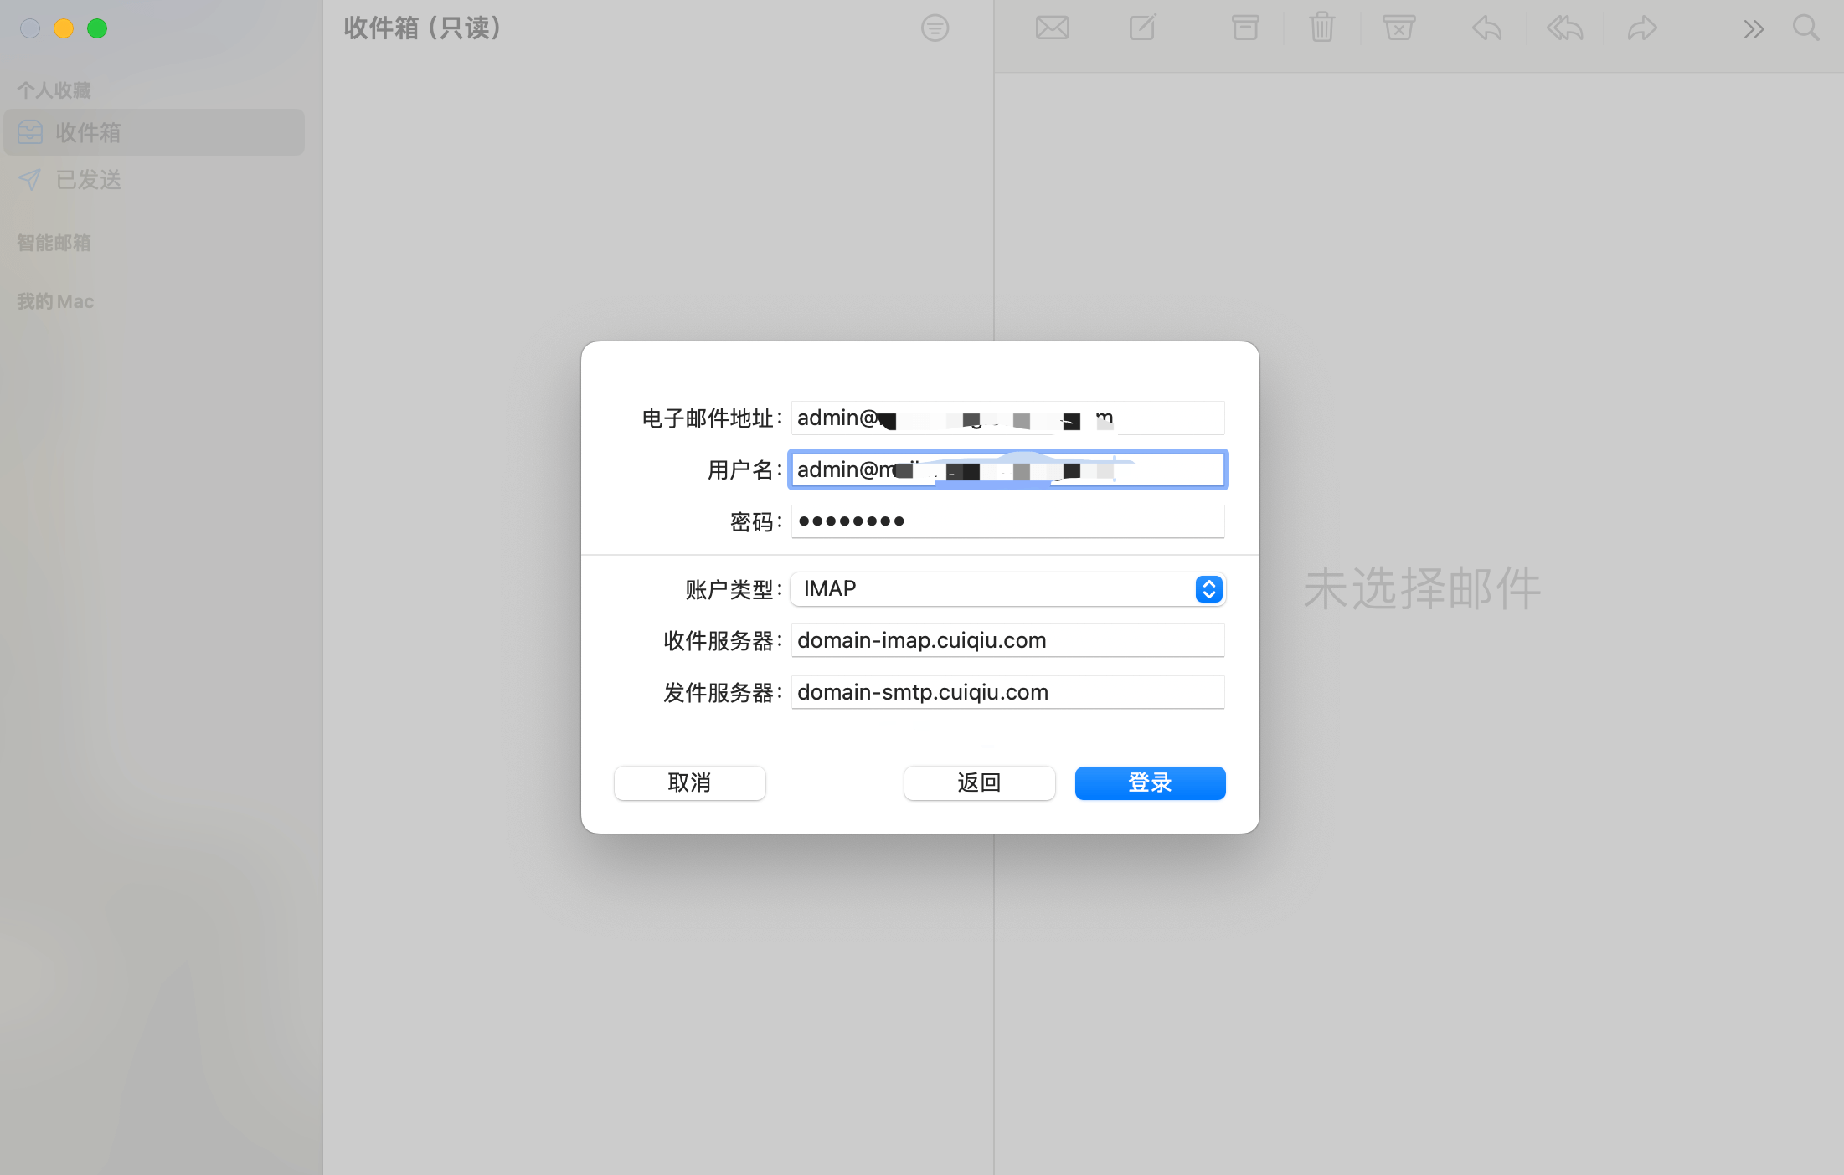Click the 登录 button
The width and height of the screenshot is (1844, 1175).
click(x=1150, y=782)
